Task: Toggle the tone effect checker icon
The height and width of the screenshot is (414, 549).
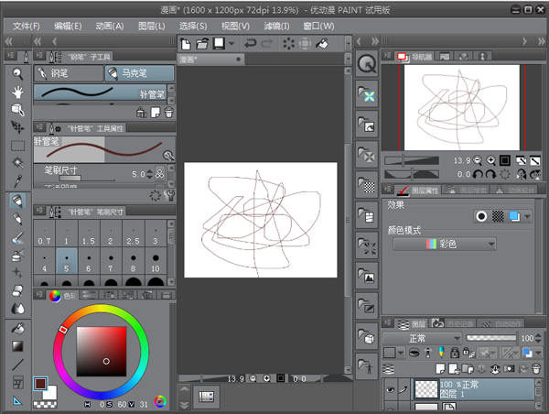Action: (498, 217)
